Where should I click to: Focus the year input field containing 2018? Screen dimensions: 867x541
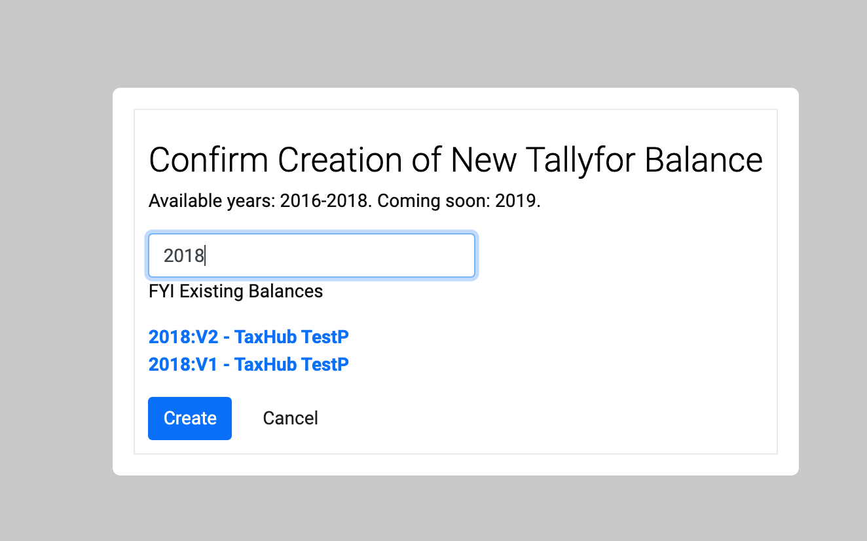click(x=312, y=255)
